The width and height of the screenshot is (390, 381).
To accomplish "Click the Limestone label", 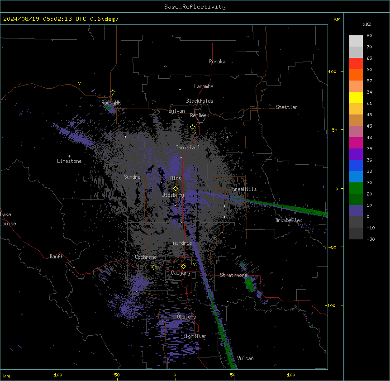I will 69,161.
